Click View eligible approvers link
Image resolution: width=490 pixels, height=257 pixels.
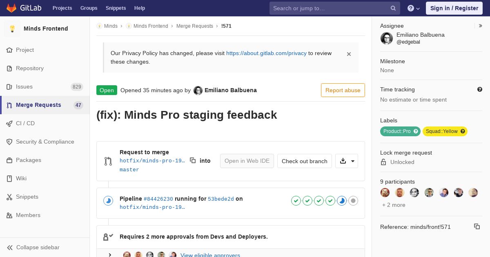(x=210, y=255)
